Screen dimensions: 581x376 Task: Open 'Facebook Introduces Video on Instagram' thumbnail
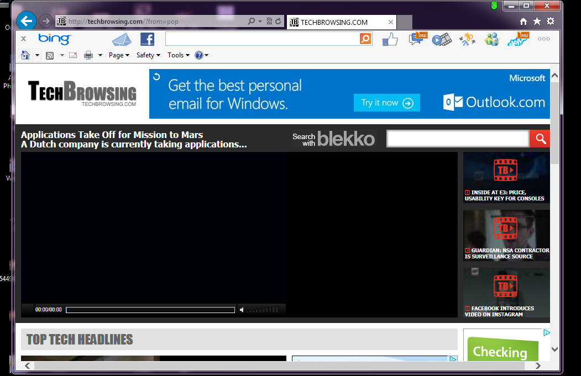pyautogui.click(x=506, y=293)
